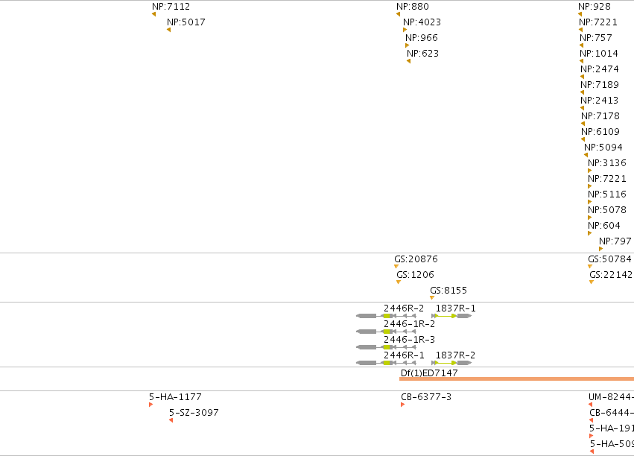Screen dimensions: 634x456
Task: Open the Df(1)ED7147 deficiency bar
Action: pyautogui.click(x=517, y=379)
